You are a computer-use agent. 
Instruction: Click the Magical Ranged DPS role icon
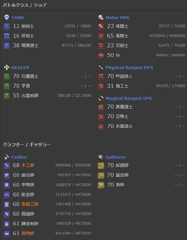click(x=101, y=98)
